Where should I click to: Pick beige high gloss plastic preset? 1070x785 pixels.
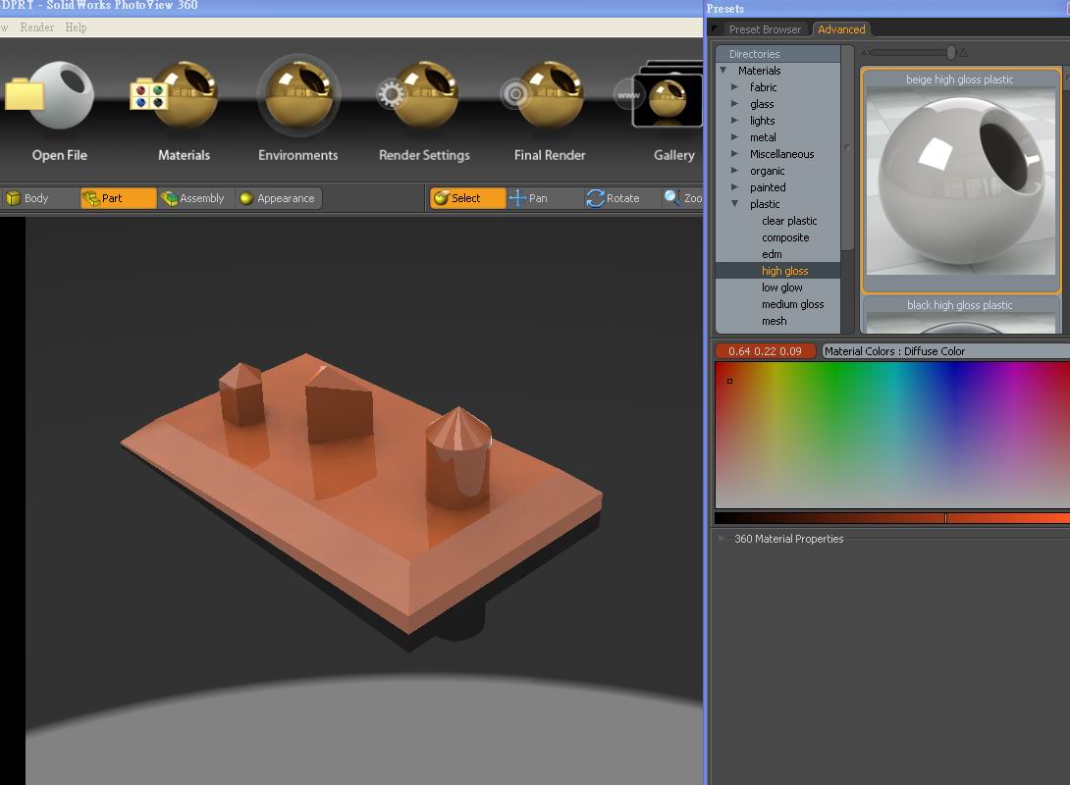(961, 180)
